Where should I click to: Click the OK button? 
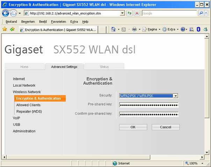(x=133, y=127)
